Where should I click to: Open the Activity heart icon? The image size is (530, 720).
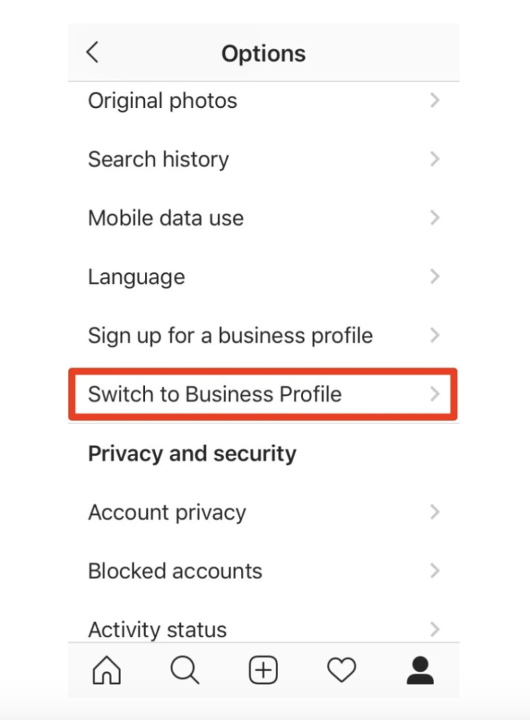point(342,670)
